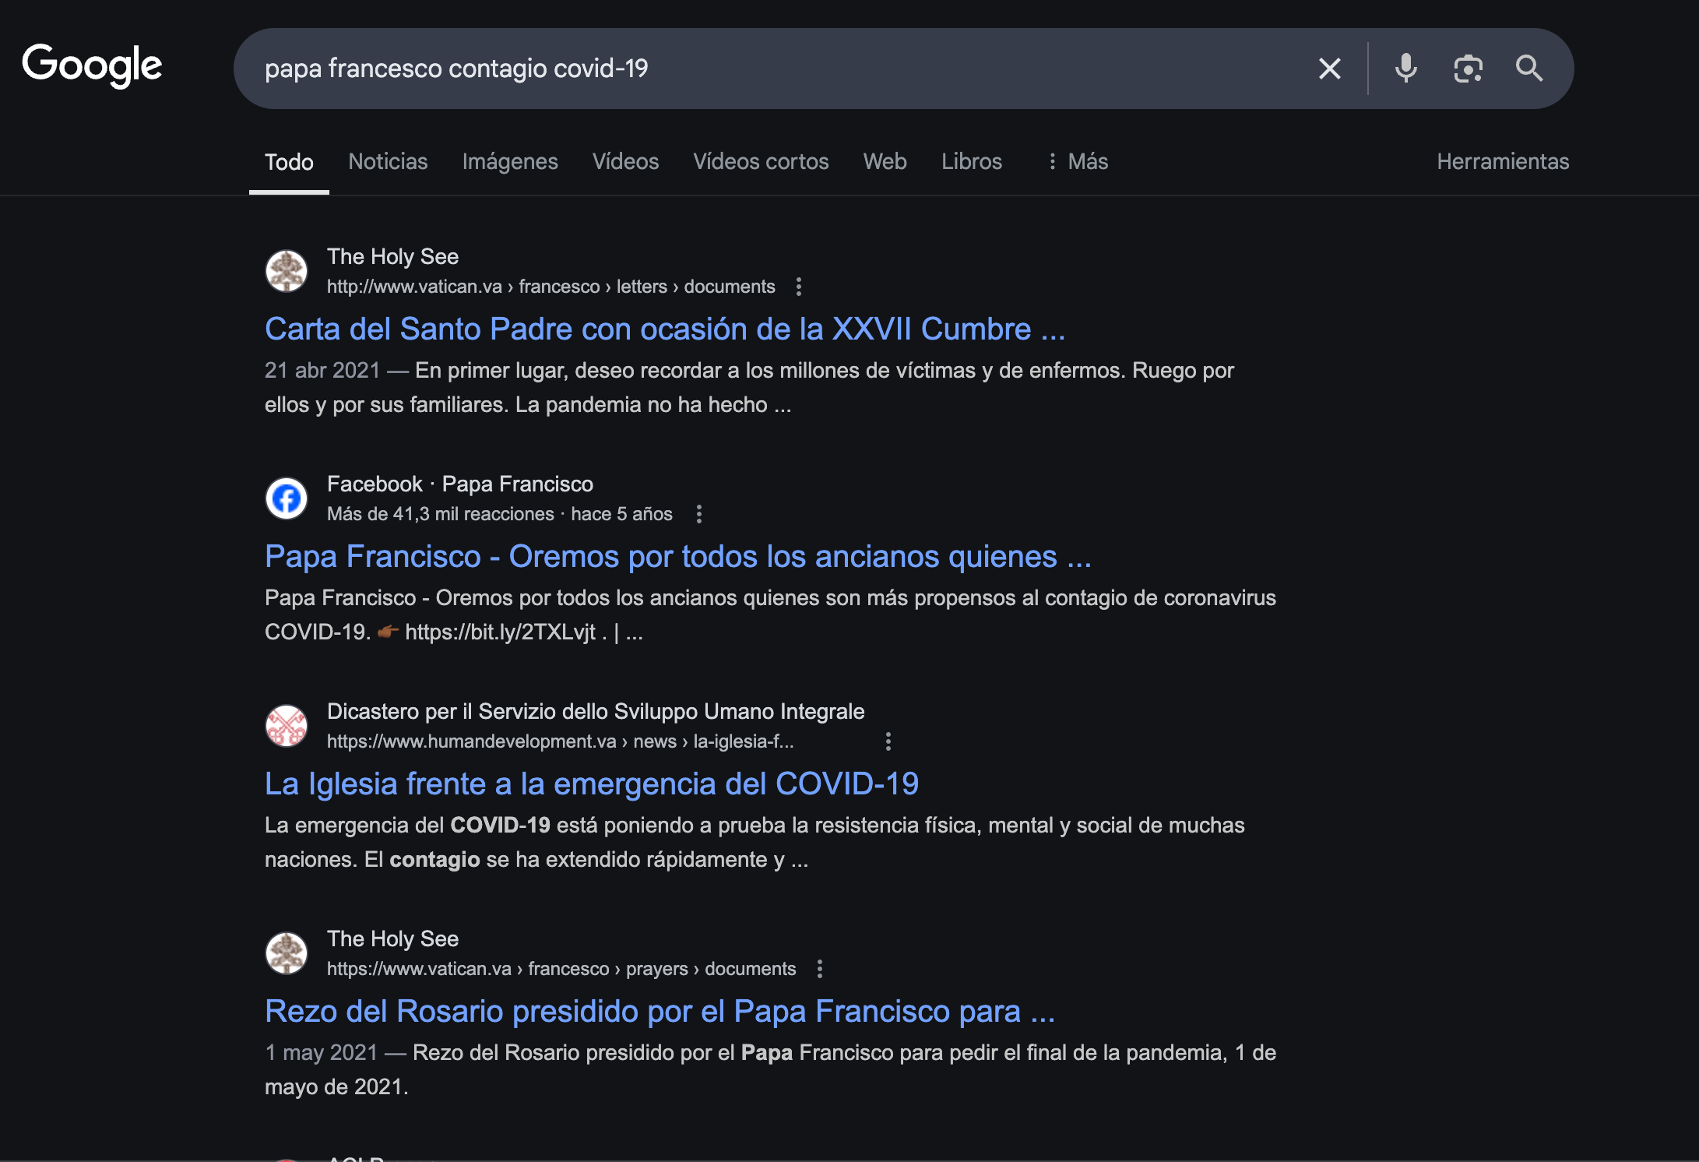
Task: Click the vatican.va prayers documents URL
Action: (x=561, y=969)
